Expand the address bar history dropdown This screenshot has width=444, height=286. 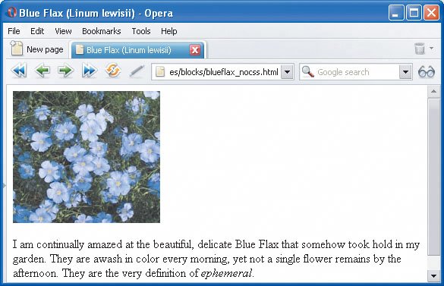pos(287,72)
